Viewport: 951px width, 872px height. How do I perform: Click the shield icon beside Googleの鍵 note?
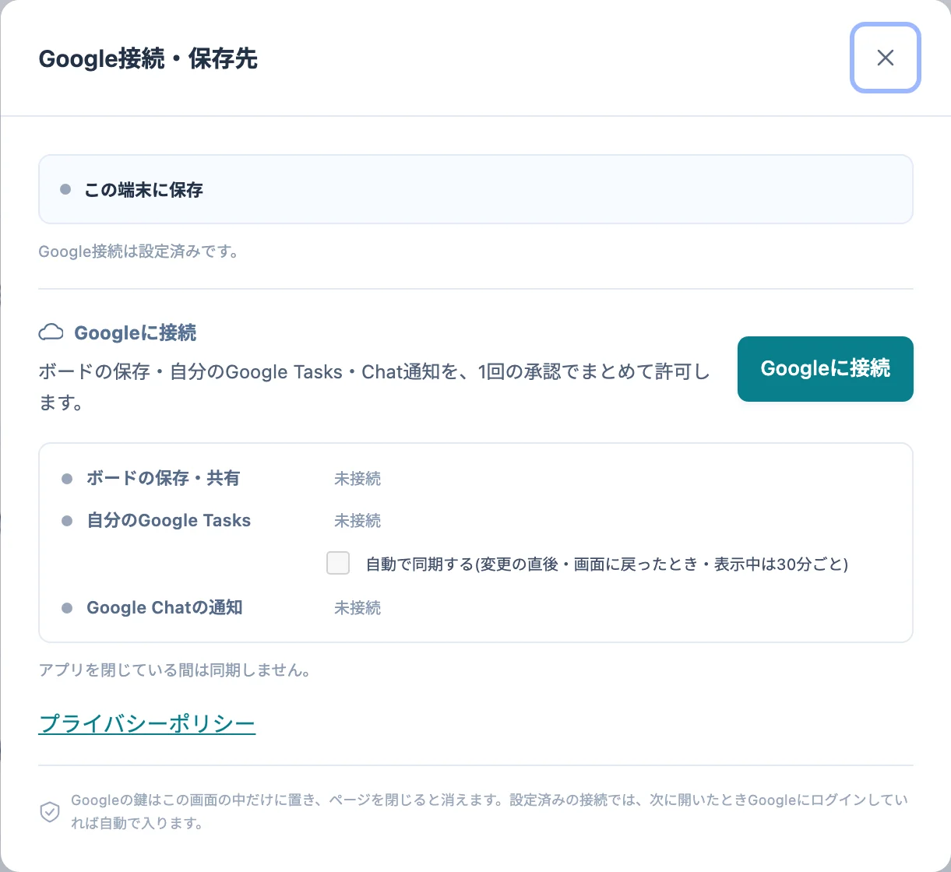(50, 812)
